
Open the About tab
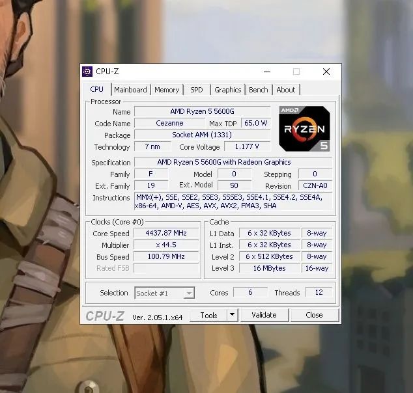click(286, 90)
